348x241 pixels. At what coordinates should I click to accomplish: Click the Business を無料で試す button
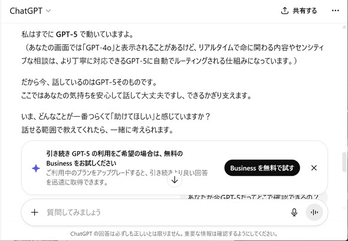(262, 168)
